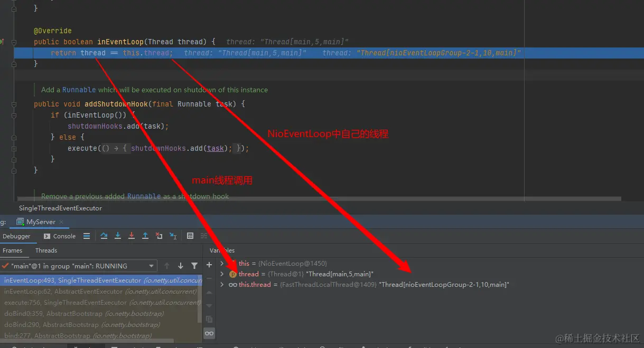Open the Frames tab
Screen dimensions: 644x348
(x=13, y=250)
